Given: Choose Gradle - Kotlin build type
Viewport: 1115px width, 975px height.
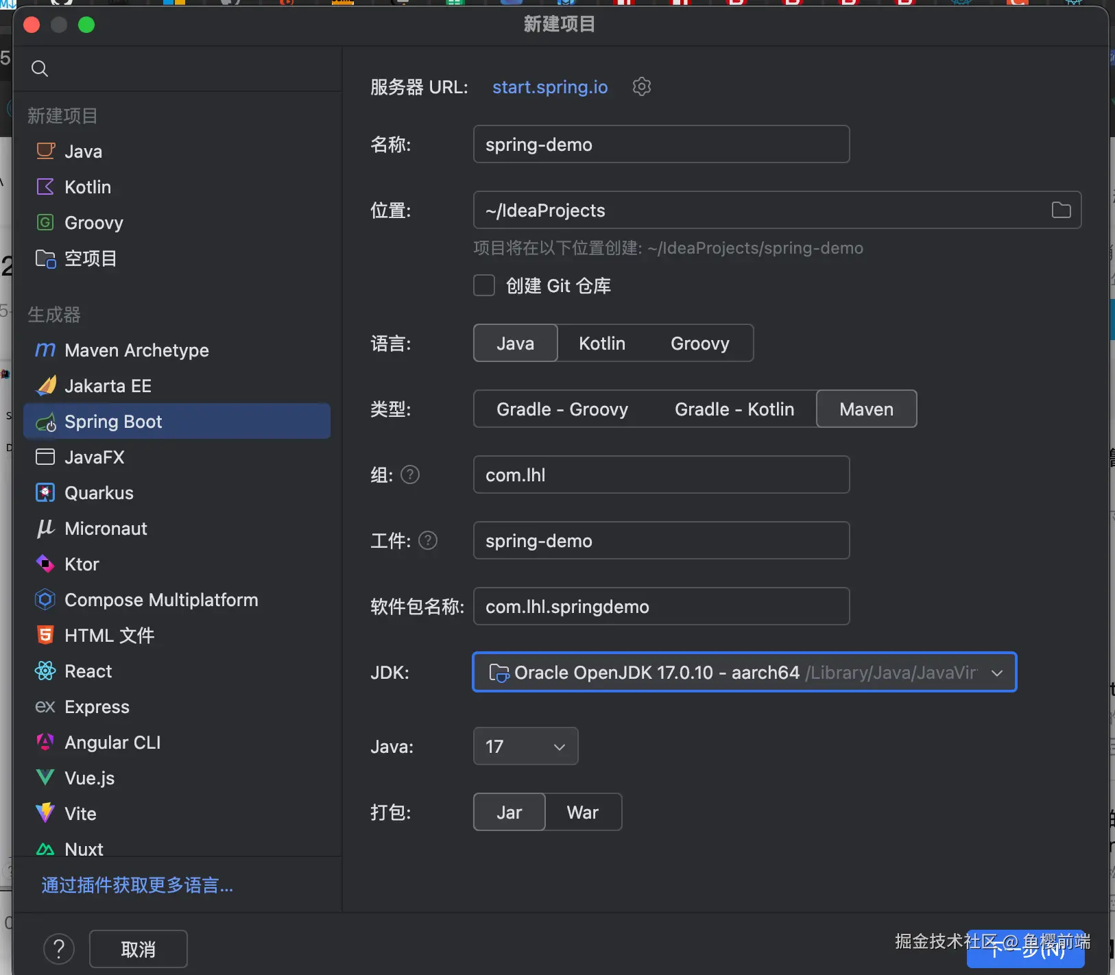Looking at the screenshot, I should (734, 409).
